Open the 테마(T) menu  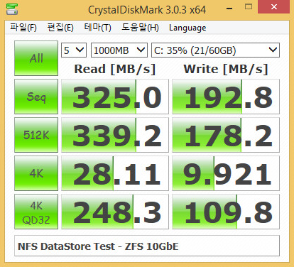[x=97, y=28]
